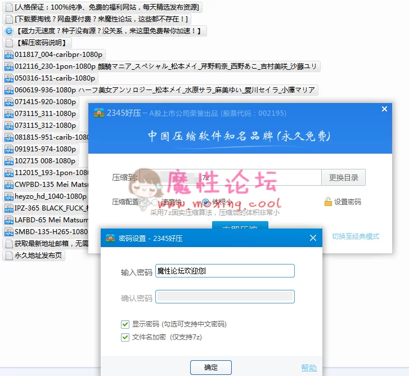The width and height of the screenshot is (409, 376).
Task: Select file name 012116_230-1pon-1080p 顔騎マニア
Action: coord(166,66)
